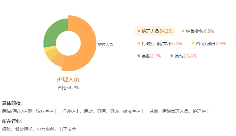Click the 咨询/调研 2.9% legend item
236x136 pixels.
coord(208,44)
